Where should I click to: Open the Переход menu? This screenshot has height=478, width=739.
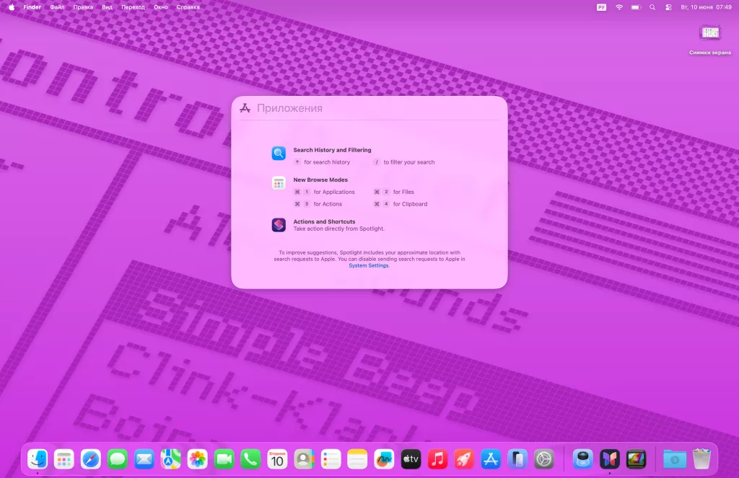click(x=133, y=6)
